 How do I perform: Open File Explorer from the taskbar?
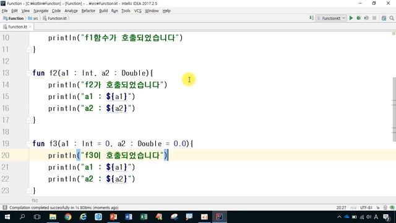[x=53, y=217]
